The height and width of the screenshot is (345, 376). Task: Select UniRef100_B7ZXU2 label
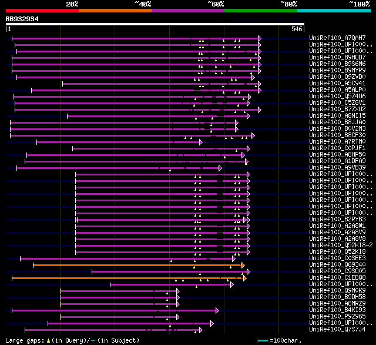tap(337, 110)
